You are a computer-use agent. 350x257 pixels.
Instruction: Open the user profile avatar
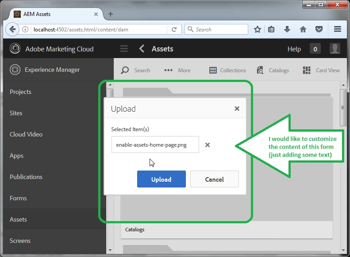click(335, 48)
